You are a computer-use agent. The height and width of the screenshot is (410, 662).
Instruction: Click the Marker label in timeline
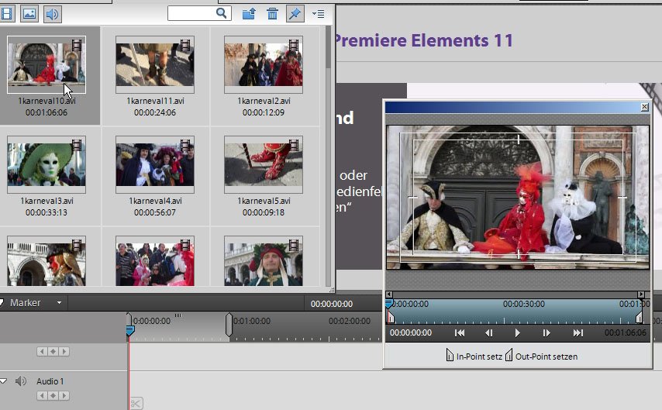[x=26, y=303]
